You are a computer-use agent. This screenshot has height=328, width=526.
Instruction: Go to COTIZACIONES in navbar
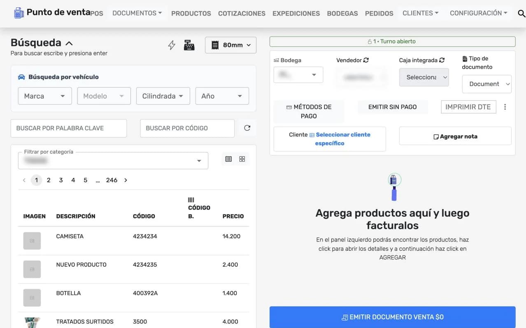[x=242, y=14]
